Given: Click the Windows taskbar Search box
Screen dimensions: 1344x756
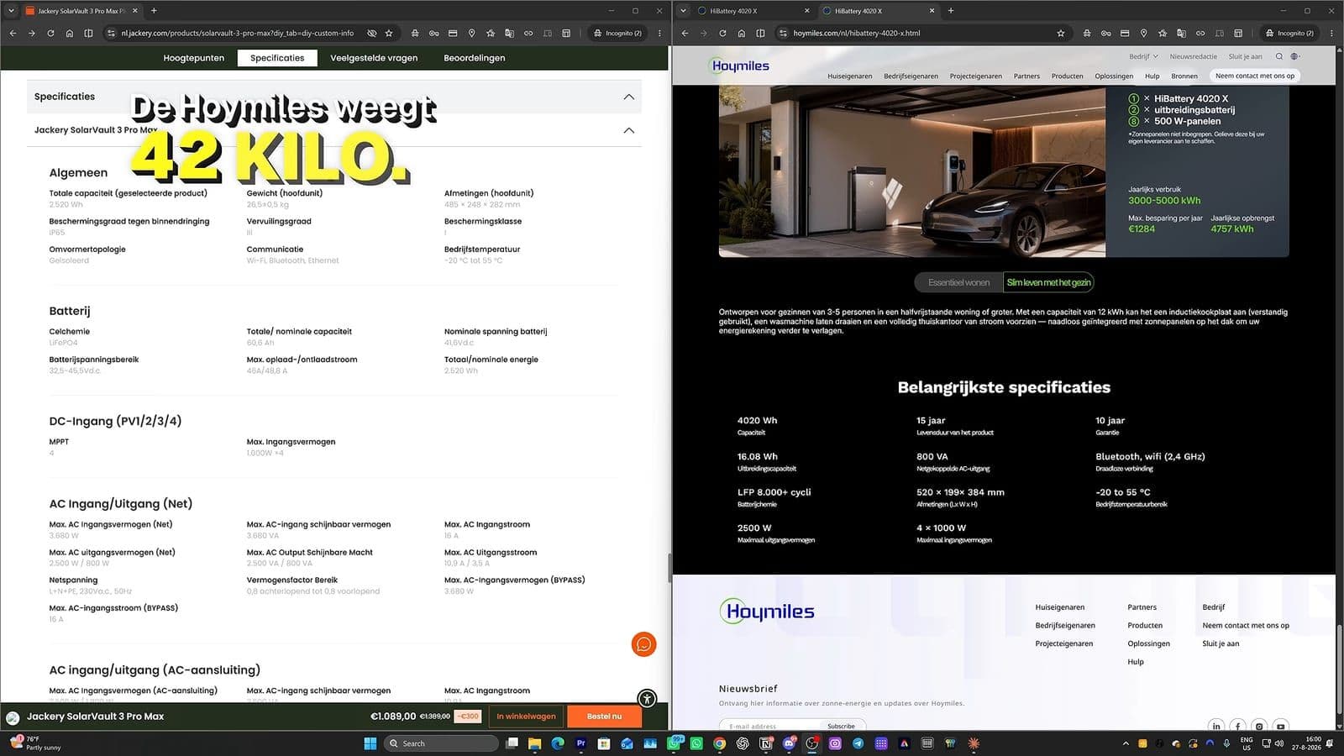Looking at the screenshot, I should pyautogui.click(x=440, y=743).
